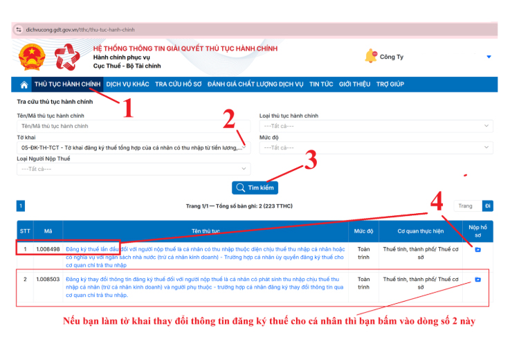Open the TRA CỨU HỒ SƠ menu

[x=179, y=84]
